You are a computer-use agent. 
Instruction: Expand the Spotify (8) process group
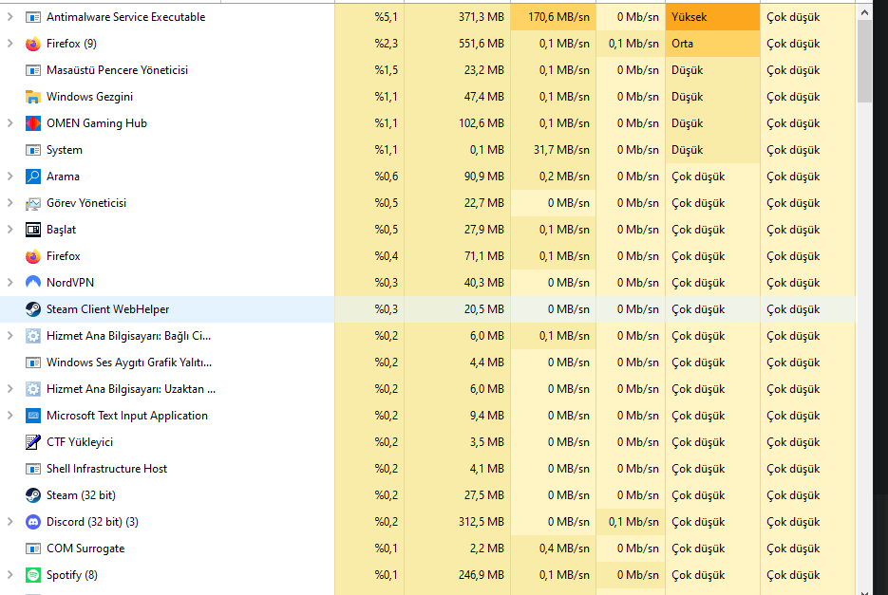click(x=9, y=575)
